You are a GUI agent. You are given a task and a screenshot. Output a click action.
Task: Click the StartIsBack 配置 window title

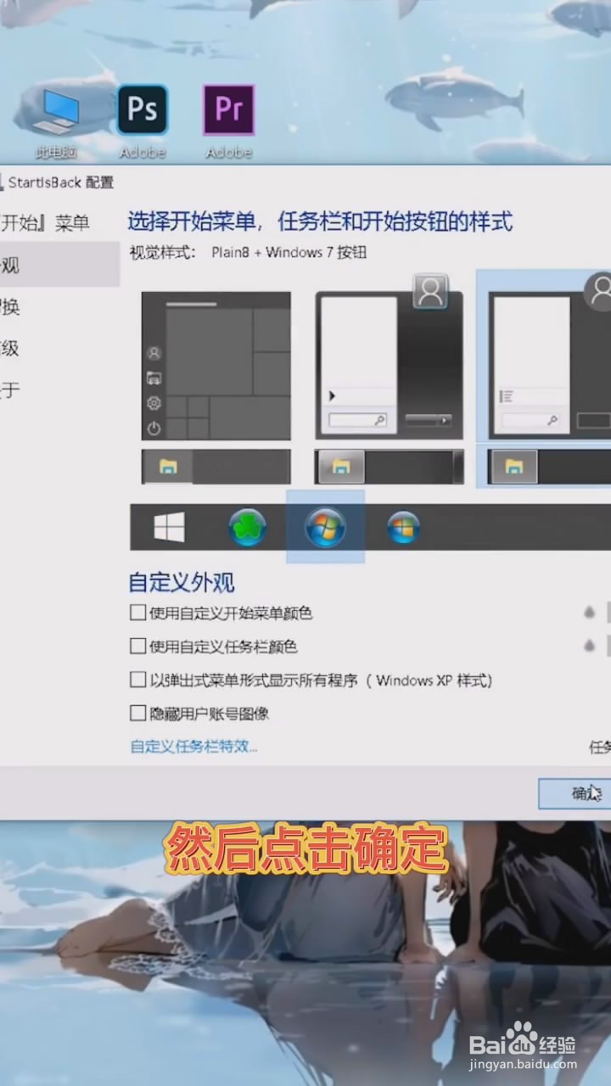(60, 182)
